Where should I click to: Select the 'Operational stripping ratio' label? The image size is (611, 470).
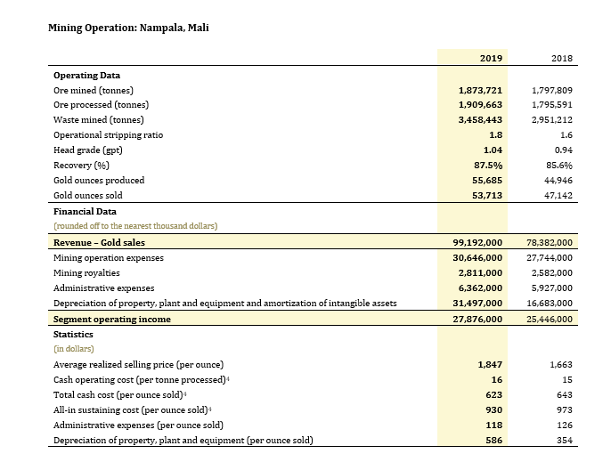coord(109,135)
